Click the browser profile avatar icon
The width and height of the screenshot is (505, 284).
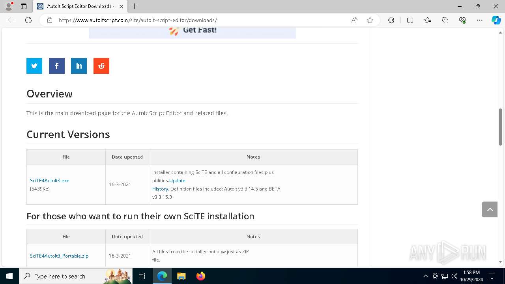click(9, 6)
